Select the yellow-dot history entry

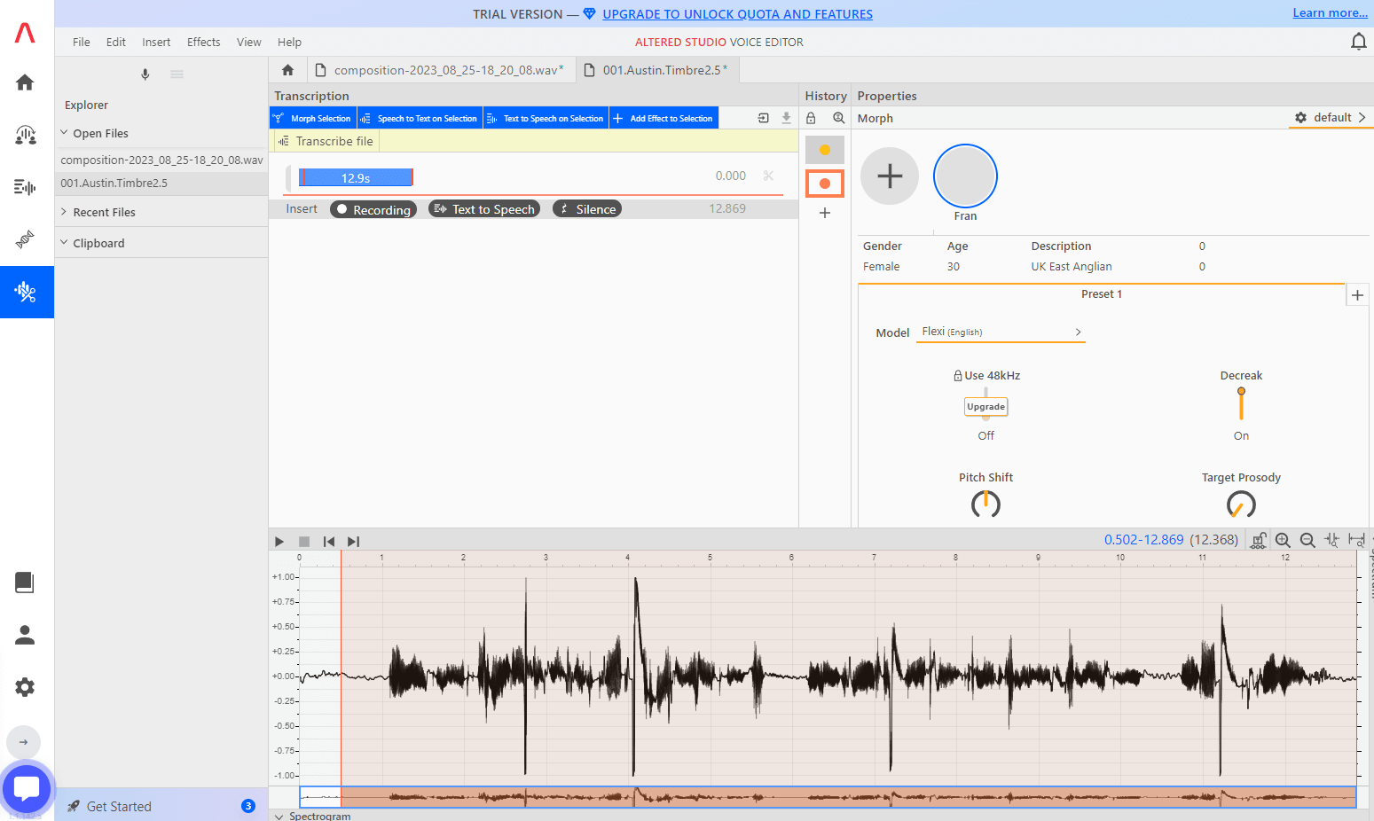click(x=825, y=150)
